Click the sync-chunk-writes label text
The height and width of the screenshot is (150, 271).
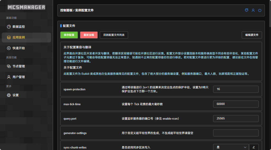pos(75,147)
